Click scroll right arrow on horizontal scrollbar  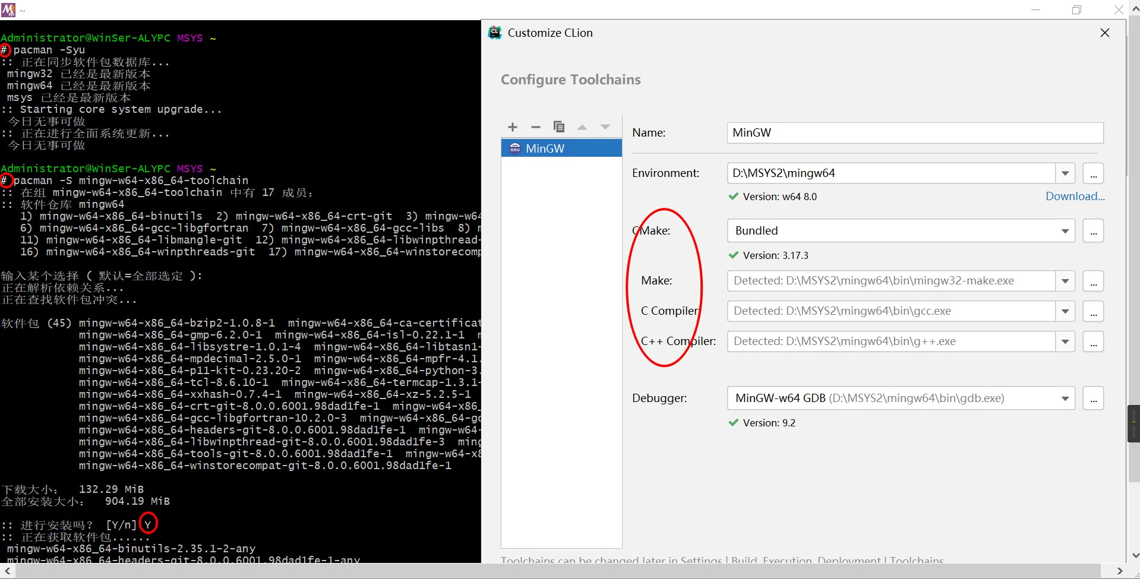click(x=1119, y=571)
